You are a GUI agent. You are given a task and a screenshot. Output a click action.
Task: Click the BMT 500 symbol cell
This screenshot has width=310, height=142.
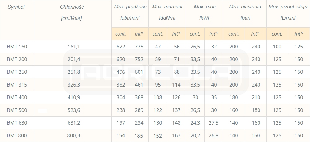tap(17, 110)
